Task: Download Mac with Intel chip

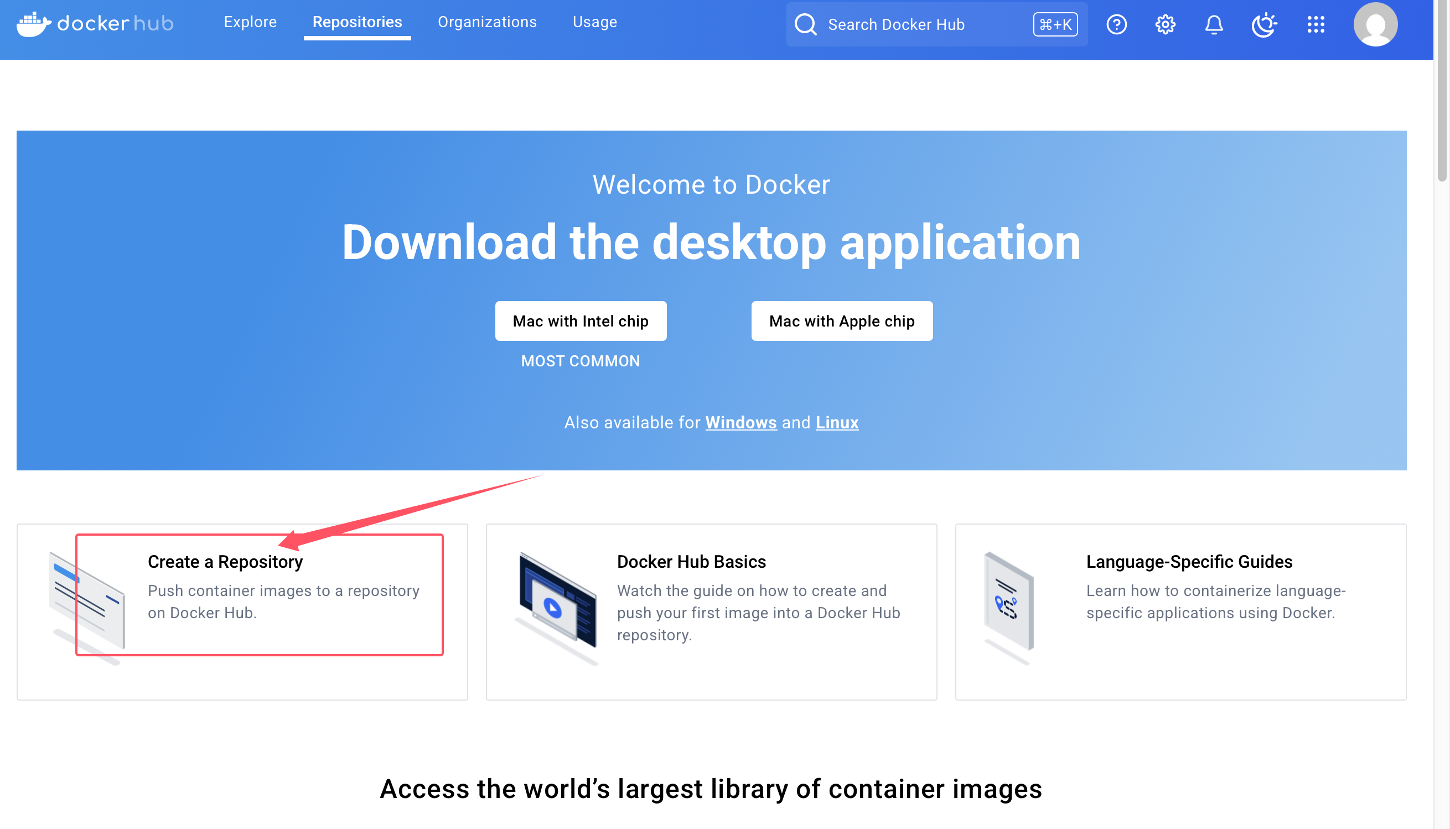Action: point(580,321)
